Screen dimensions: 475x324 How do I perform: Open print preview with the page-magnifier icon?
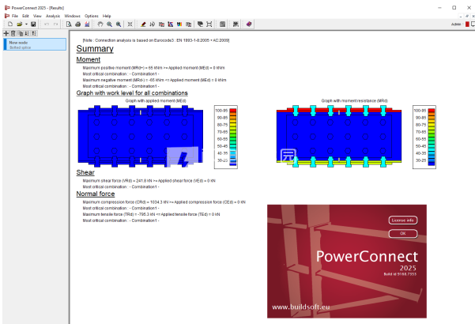click(x=69, y=24)
